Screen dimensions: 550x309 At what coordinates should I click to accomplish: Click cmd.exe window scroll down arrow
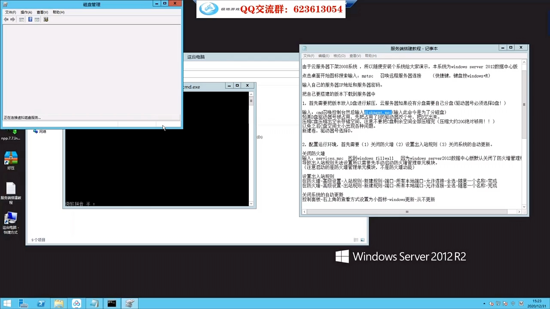click(251, 203)
